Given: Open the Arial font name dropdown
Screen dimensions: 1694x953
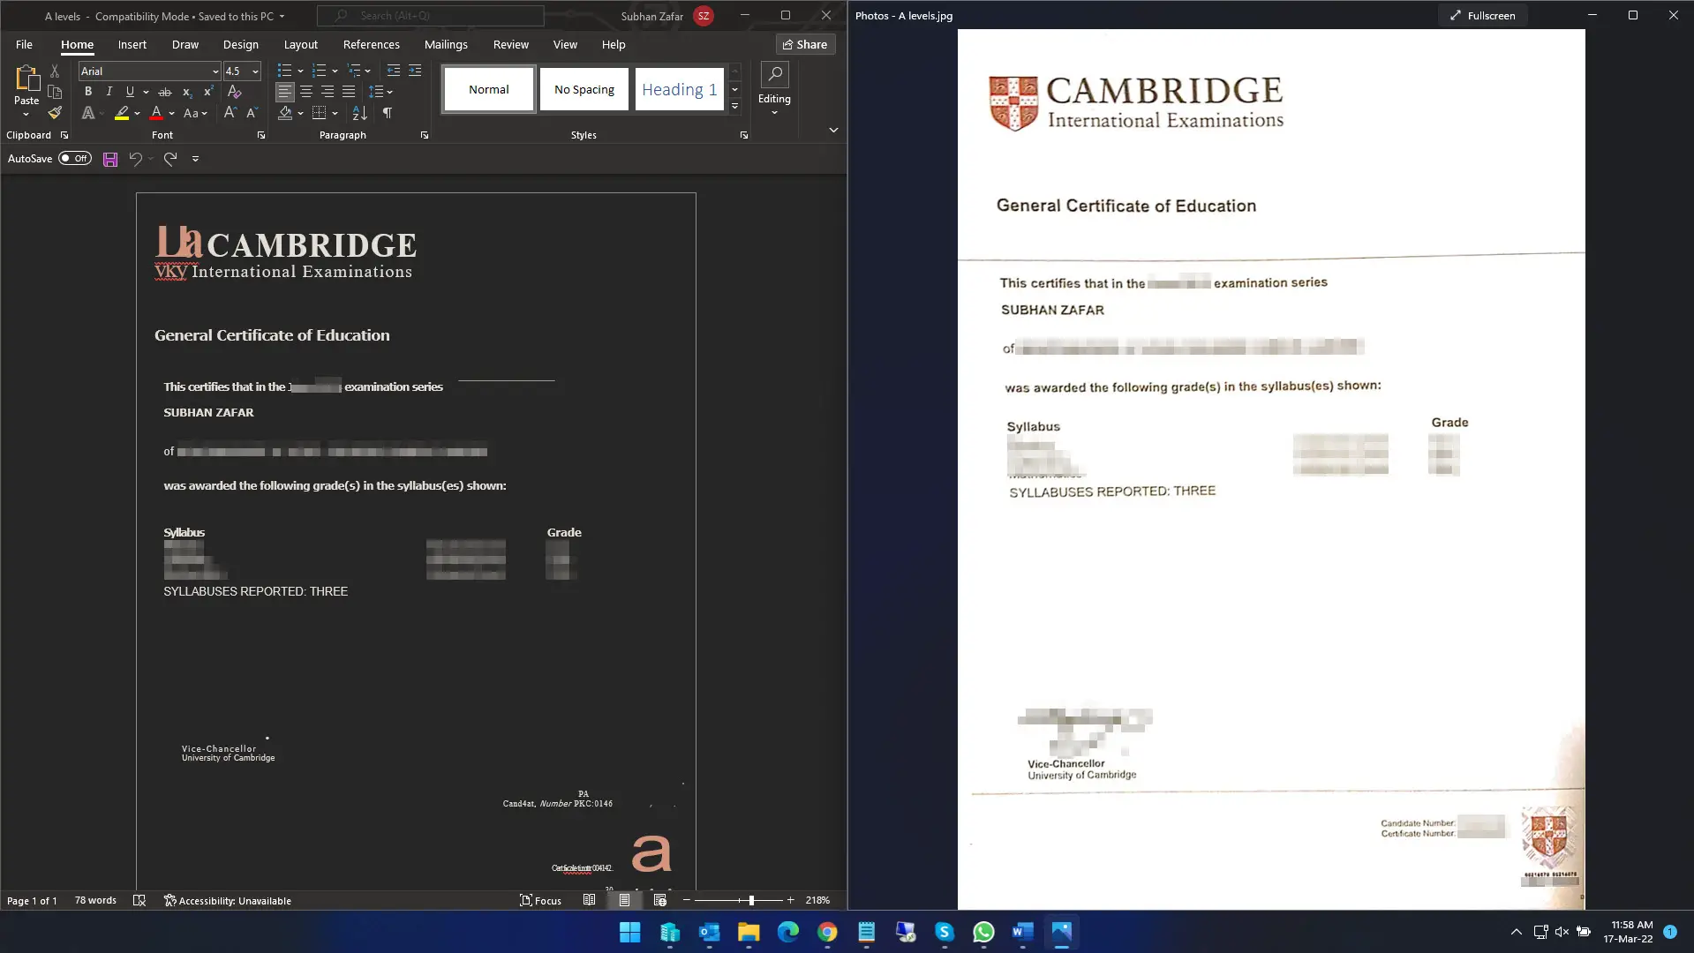Looking at the screenshot, I should click(215, 71).
